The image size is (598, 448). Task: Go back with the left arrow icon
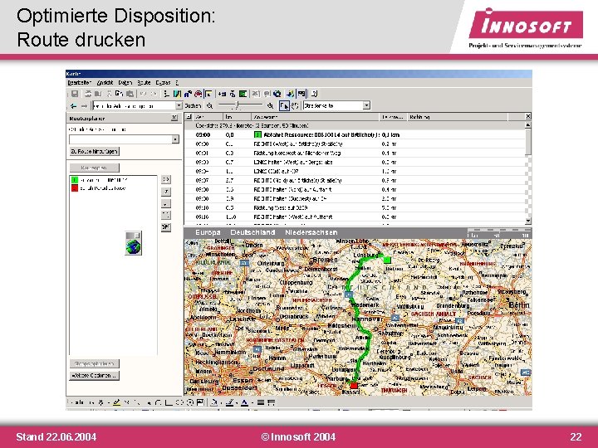point(74,106)
